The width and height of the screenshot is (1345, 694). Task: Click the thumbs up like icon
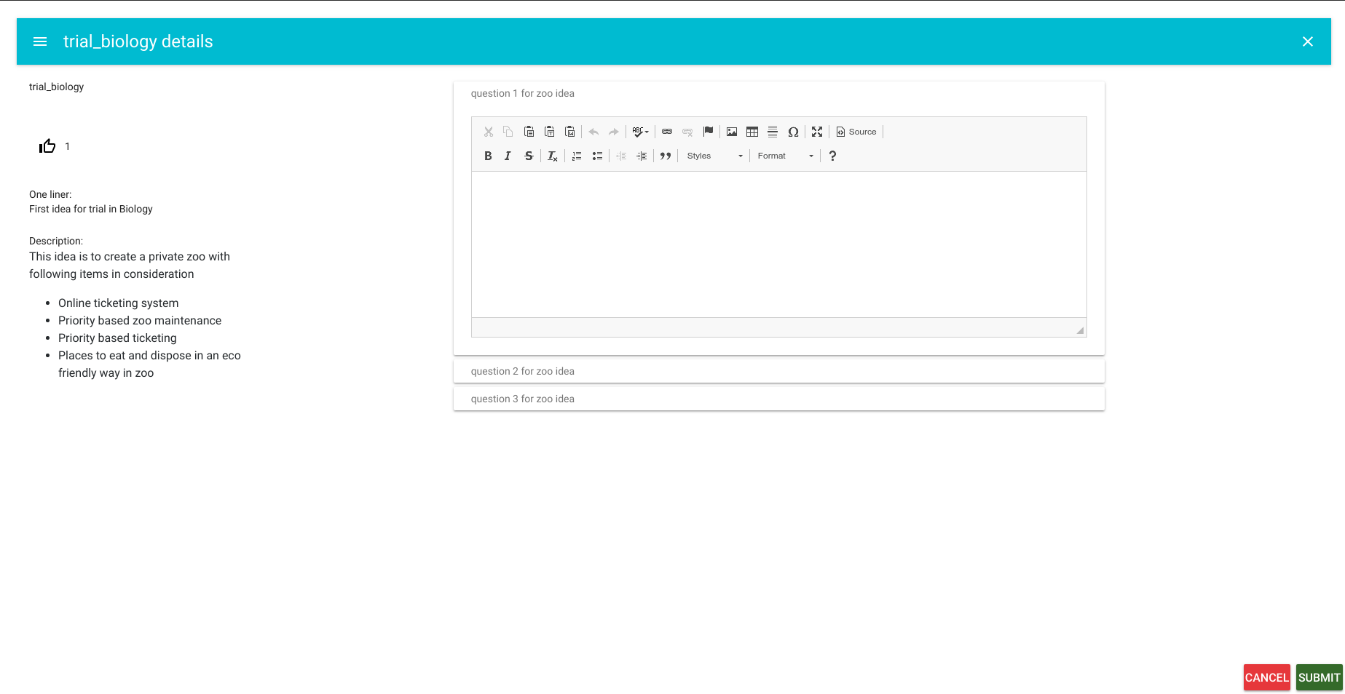[x=47, y=146]
